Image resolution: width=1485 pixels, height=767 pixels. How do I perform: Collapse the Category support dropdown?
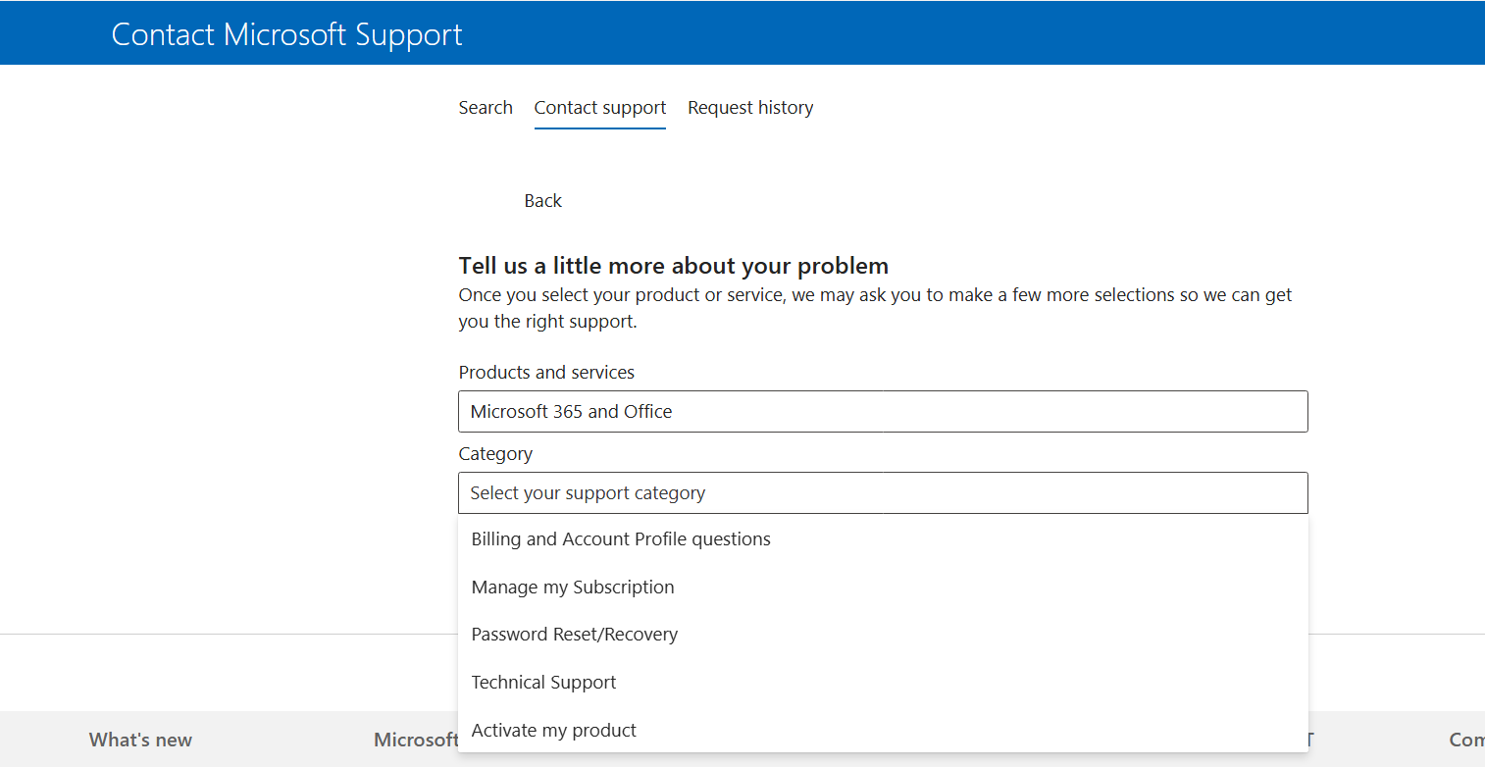pyautogui.click(x=883, y=493)
